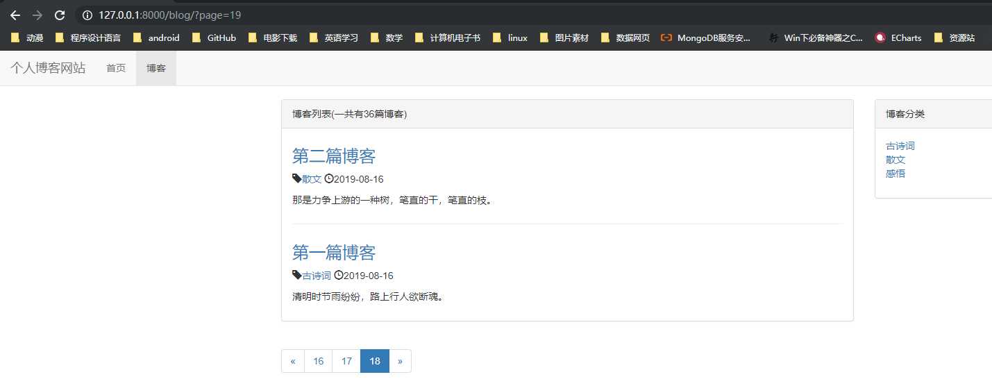
Task: Open the 动漫 bookmark folder
Action: pyautogui.click(x=26, y=38)
